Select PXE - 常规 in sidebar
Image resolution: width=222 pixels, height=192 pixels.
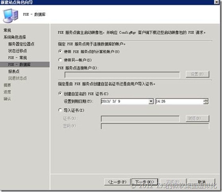pos(18,57)
